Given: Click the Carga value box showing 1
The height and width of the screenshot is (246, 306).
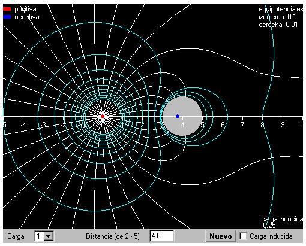Looking at the screenshot, I should pos(40,236).
